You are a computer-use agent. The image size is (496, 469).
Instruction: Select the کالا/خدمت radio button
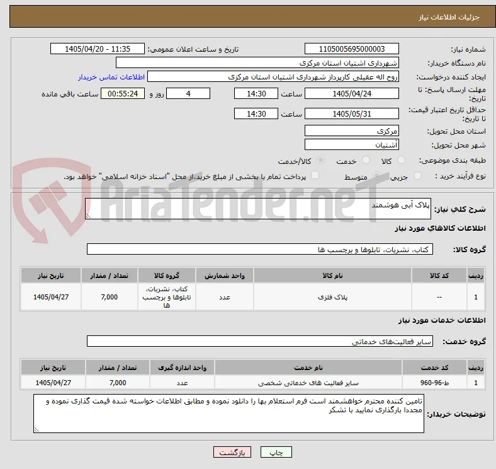320,160
